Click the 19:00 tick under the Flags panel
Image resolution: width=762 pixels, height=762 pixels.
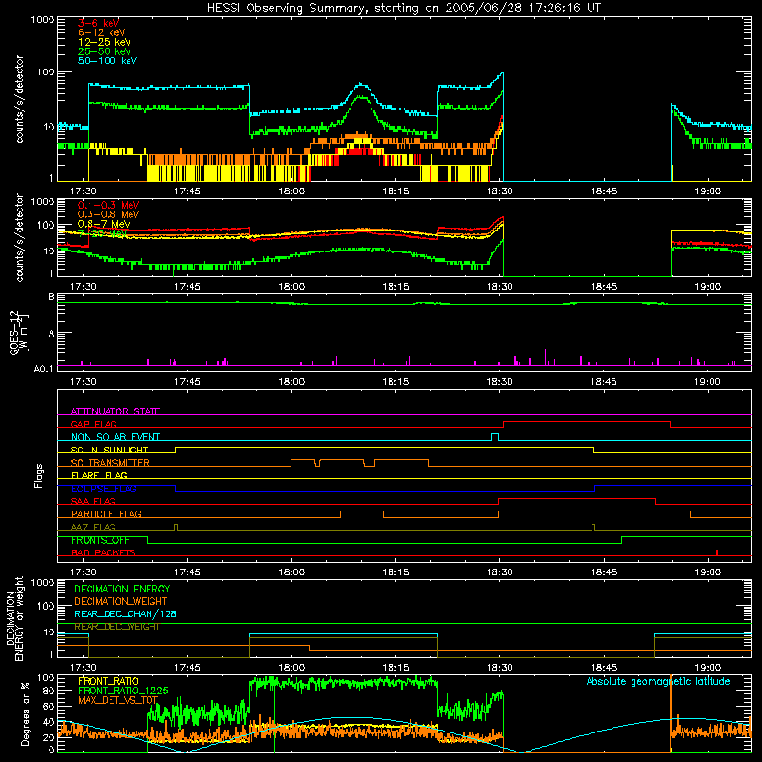(x=708, y=572)
